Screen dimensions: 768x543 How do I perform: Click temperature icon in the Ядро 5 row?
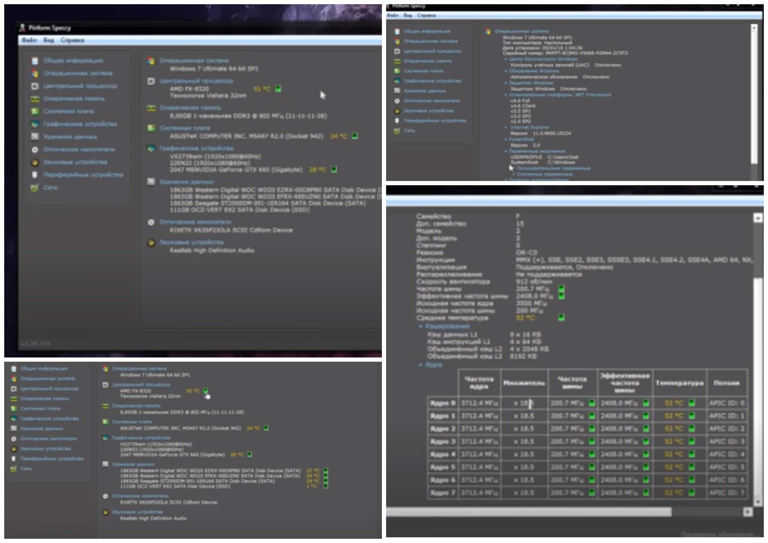point(691,467)
